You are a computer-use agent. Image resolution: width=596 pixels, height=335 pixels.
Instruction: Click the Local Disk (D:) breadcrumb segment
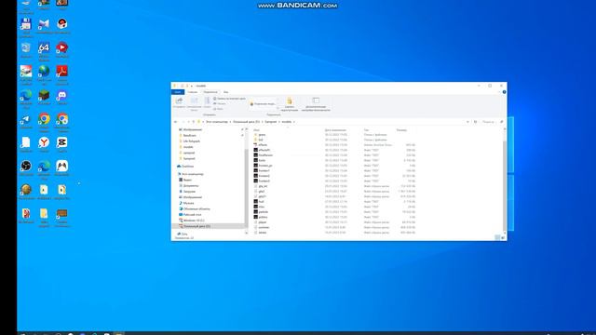246,122
